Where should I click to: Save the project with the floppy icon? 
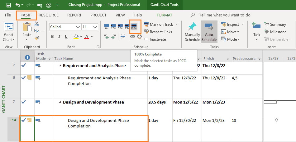tap(9, 5)
